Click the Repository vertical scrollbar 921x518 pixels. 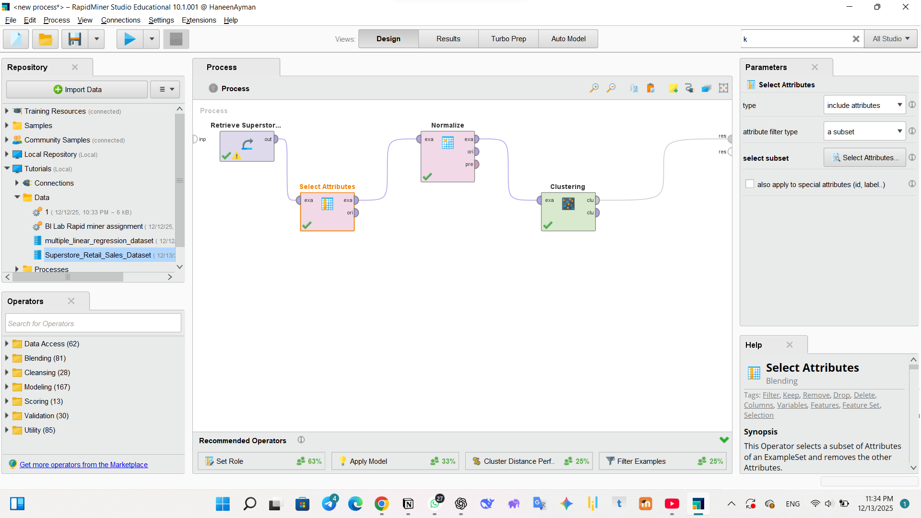click(179, 180)
